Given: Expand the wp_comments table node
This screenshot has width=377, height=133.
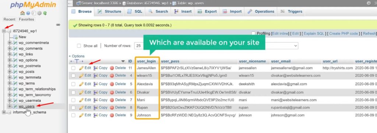Looking at the screenshot, I should point(10,49).
